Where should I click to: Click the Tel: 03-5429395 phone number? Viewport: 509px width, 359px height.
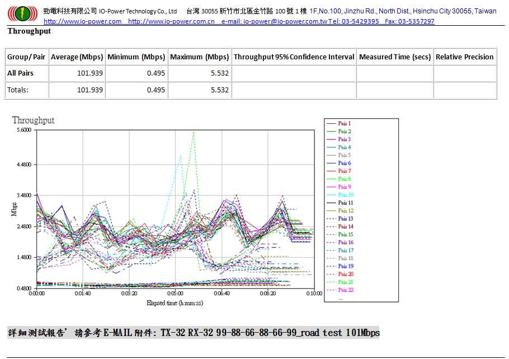click(354, 21)
